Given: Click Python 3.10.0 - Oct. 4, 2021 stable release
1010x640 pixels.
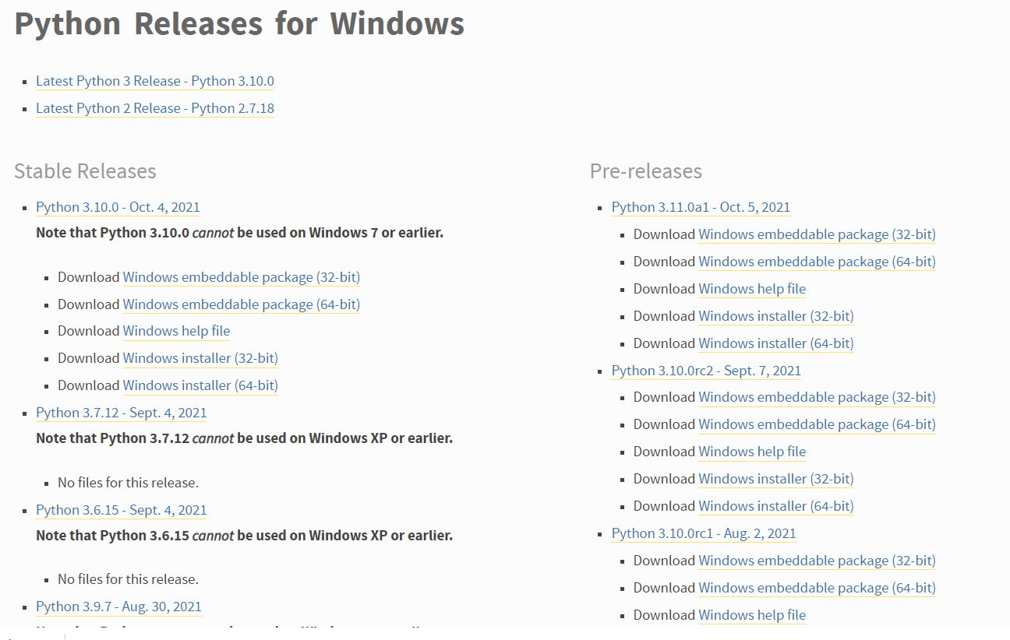Looking at the screenshot, I should [118, 207].
